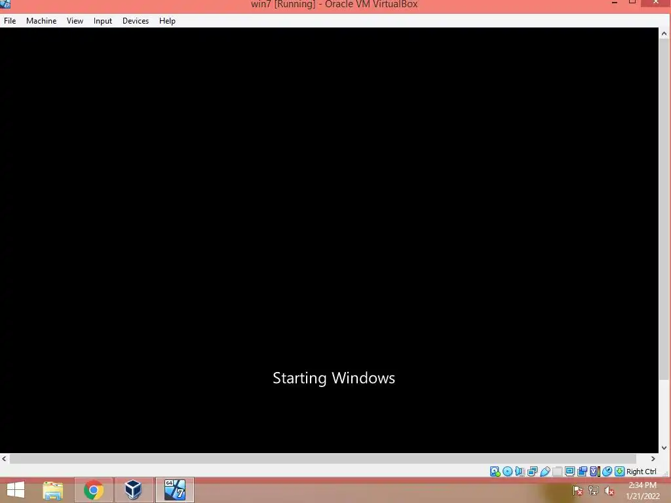
Task: Switch to VirtualBox Manager on taskbar
Action: click(x=134, y=490)
